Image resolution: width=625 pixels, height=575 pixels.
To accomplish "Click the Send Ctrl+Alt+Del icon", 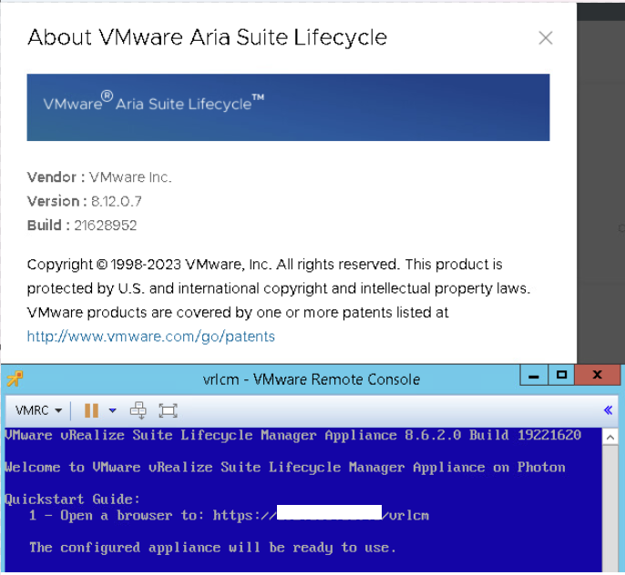I will pyautogui.click(x=138, y=410).
